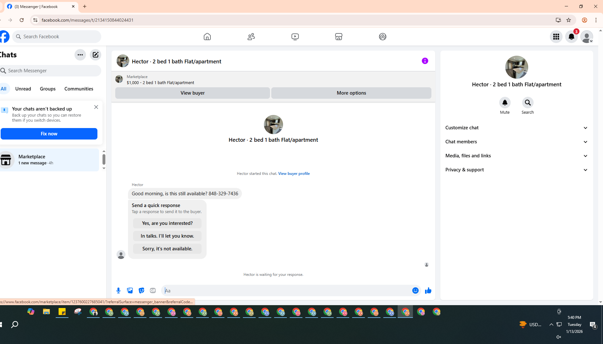Start a new message with compose icon

[x=96, y=55]
